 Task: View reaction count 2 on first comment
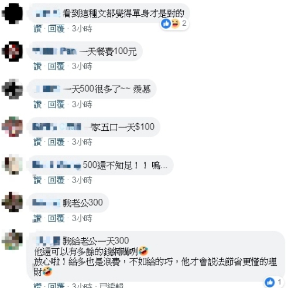click(184, 23)
